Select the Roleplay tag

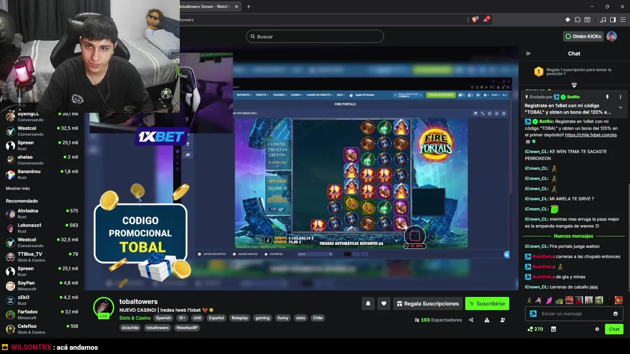coord(240,318)
